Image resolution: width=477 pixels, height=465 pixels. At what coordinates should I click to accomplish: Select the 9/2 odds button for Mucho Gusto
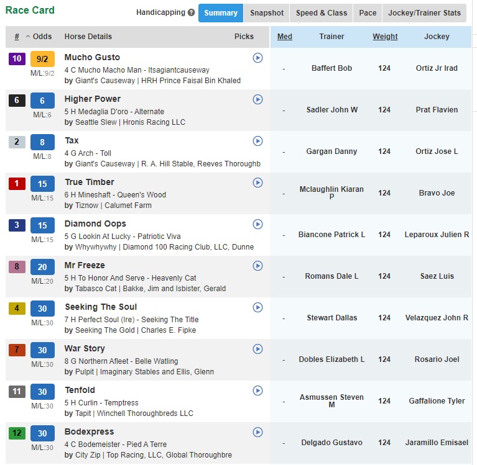point(42,59)
